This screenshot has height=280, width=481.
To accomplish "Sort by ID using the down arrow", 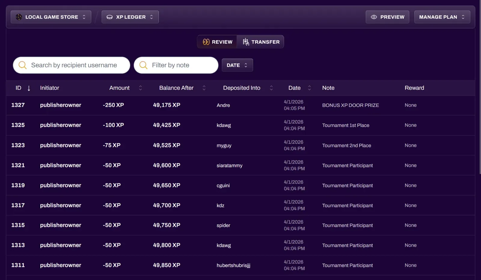I will coord(29,88).
